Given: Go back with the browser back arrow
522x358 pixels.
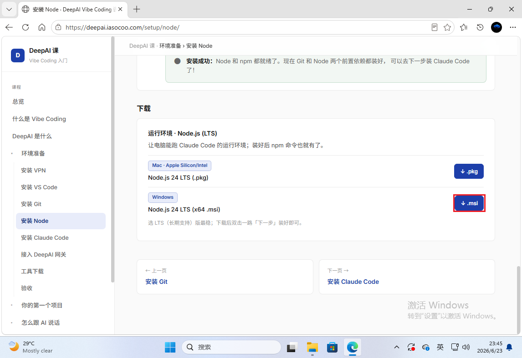Looking at the screenshot, I should 9,27.
